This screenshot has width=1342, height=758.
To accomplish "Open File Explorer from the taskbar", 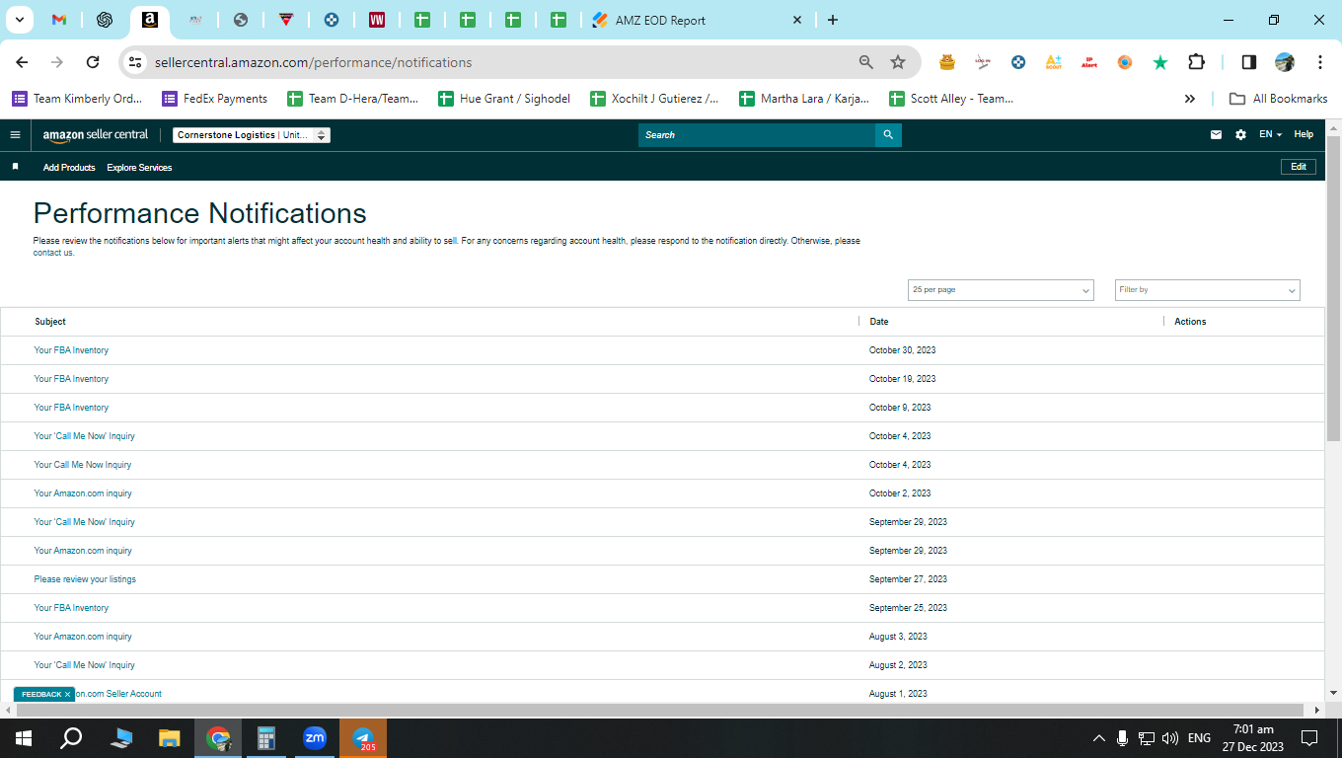I will (x=170, y=738).
